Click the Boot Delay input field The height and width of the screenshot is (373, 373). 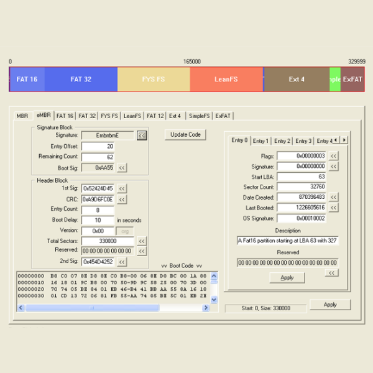point(98,220)
